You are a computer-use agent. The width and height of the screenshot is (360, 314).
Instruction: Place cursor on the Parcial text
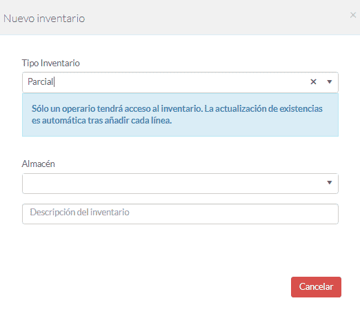pos(40,81)
